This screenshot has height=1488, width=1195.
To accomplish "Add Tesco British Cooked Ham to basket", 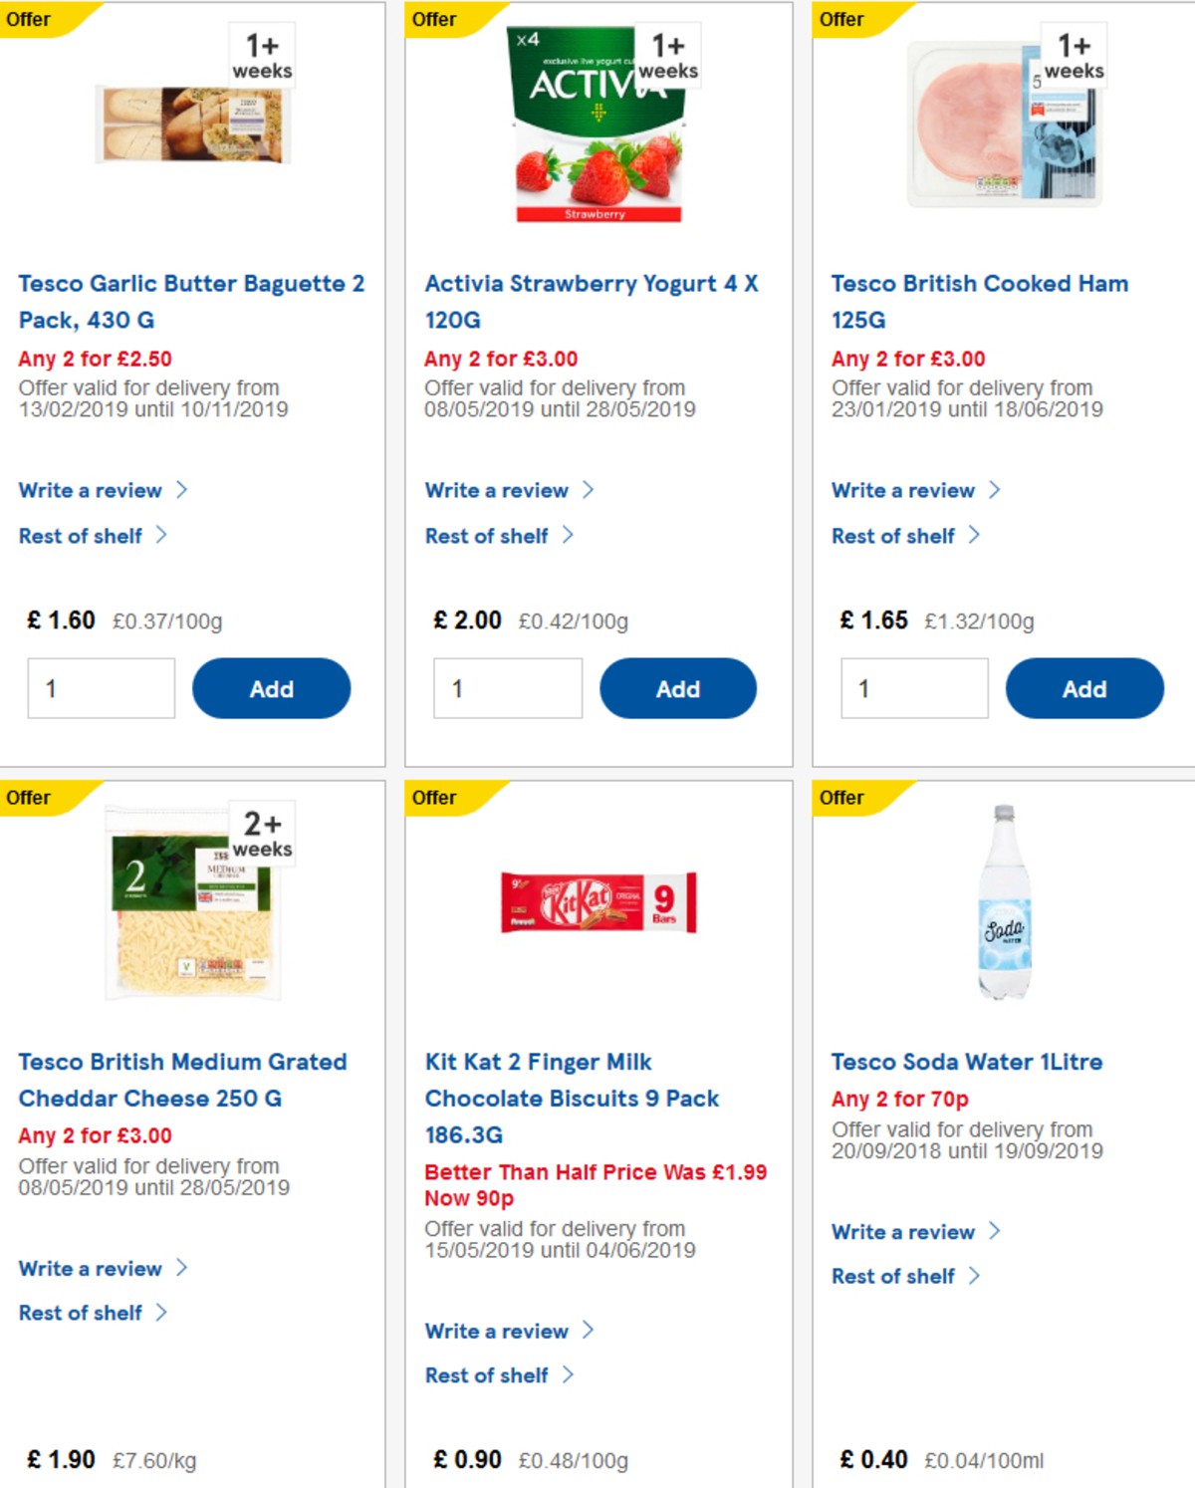I will point(1083,687).
